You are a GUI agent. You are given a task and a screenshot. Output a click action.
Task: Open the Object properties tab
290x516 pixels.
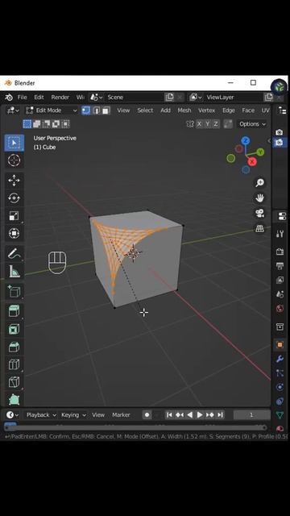tap(280, 344)
